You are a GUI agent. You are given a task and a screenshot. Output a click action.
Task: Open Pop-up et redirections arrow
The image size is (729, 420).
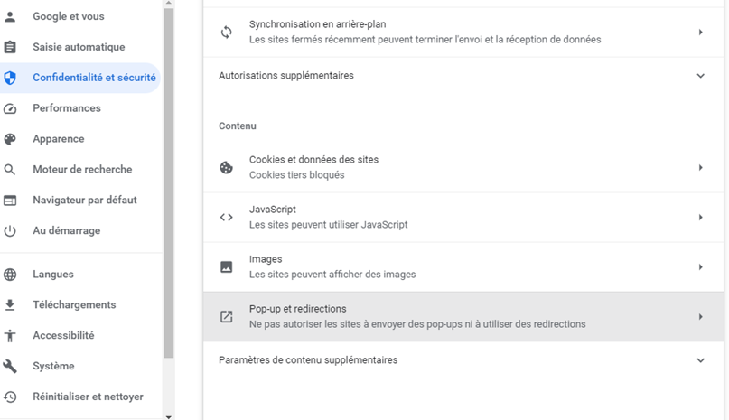point(700,317)
